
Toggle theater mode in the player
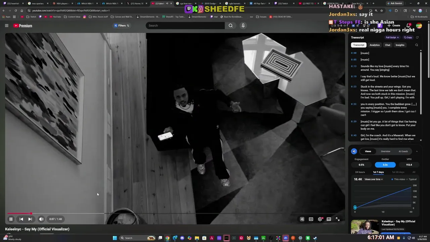tap(329, 219)
